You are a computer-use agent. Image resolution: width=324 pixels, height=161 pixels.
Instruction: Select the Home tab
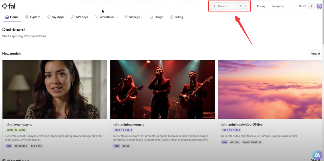pyautogui.click(x=12, y=17)
